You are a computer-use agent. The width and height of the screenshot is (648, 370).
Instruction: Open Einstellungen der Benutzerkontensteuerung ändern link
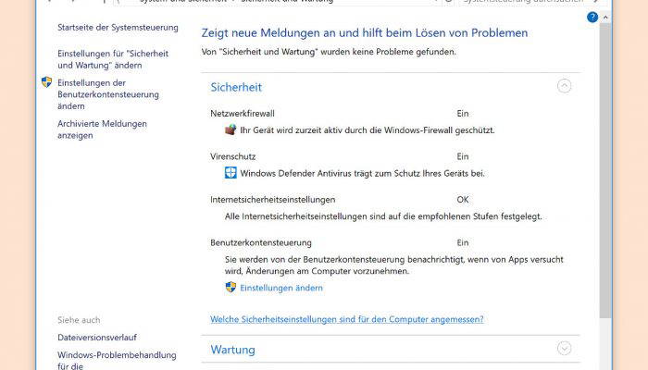click(x=108, y=94)
